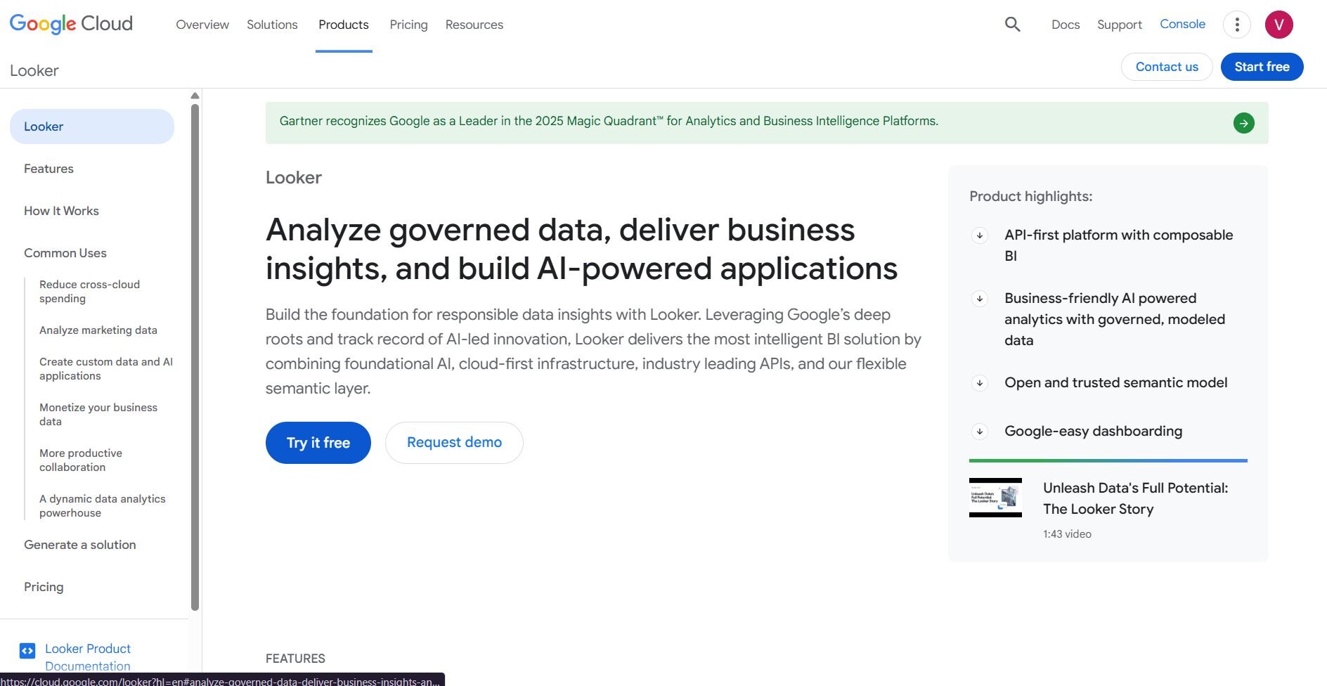
Task: Expand Google-easy dashboarding highlight arrow
Action: point(980,432)
